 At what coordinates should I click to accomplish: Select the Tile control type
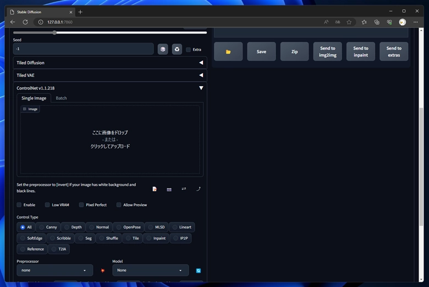[x=133, y=238]
